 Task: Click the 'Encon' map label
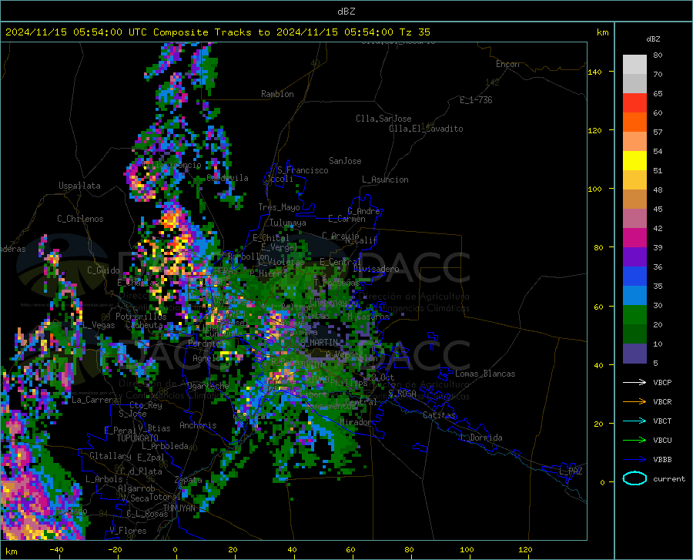click(x=507, y=64)
